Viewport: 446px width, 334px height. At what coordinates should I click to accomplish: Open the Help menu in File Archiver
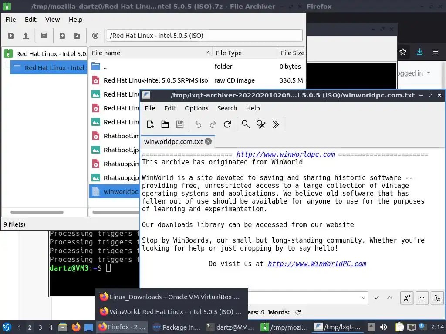pos(75,19)
